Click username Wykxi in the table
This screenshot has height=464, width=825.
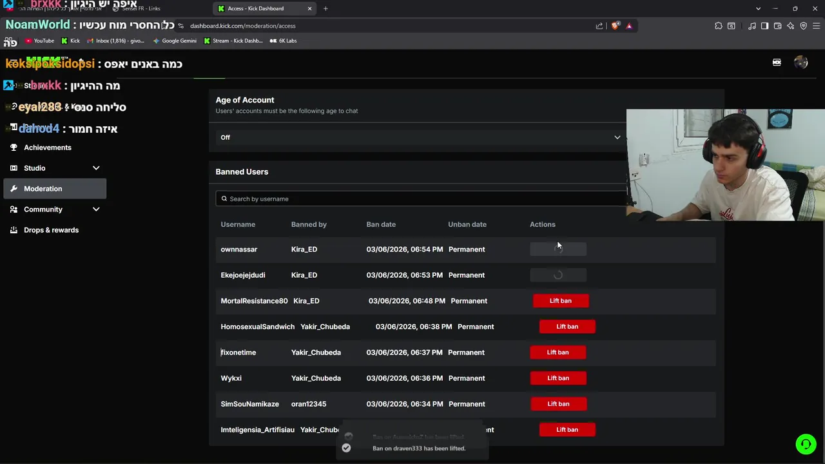tap(231, 378)
